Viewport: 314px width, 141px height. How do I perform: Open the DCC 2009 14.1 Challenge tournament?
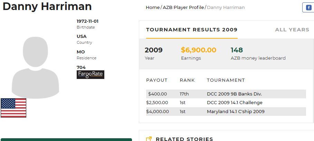coord(235,102)
